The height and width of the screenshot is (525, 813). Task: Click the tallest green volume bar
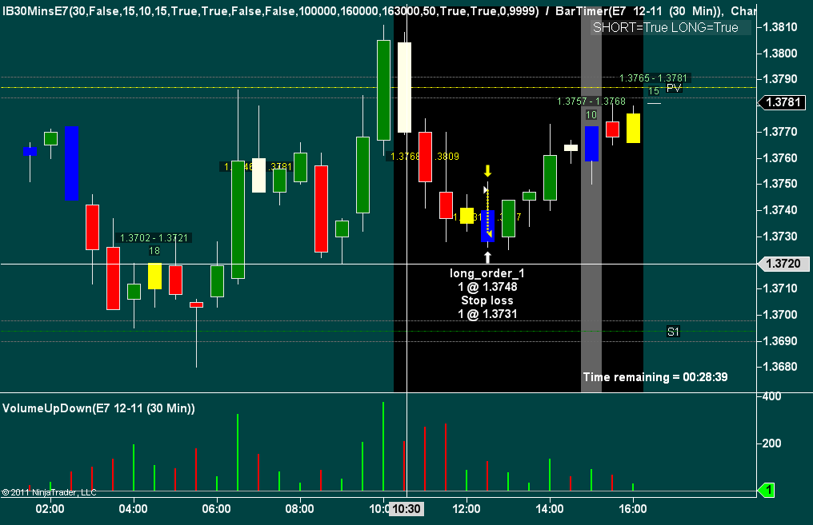pos(383,447)
